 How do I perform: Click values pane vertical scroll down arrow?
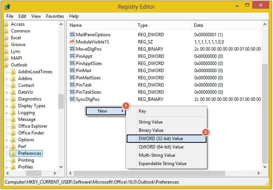tap(265, 167)
